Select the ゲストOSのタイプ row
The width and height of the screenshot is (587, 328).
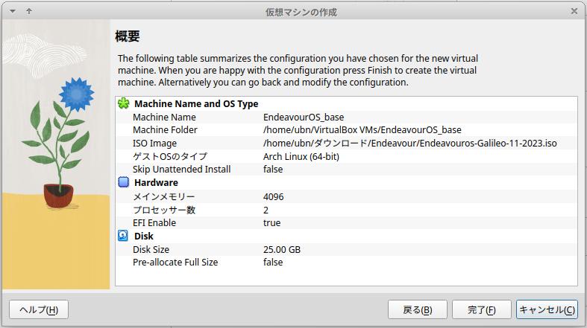coord(170,156)
